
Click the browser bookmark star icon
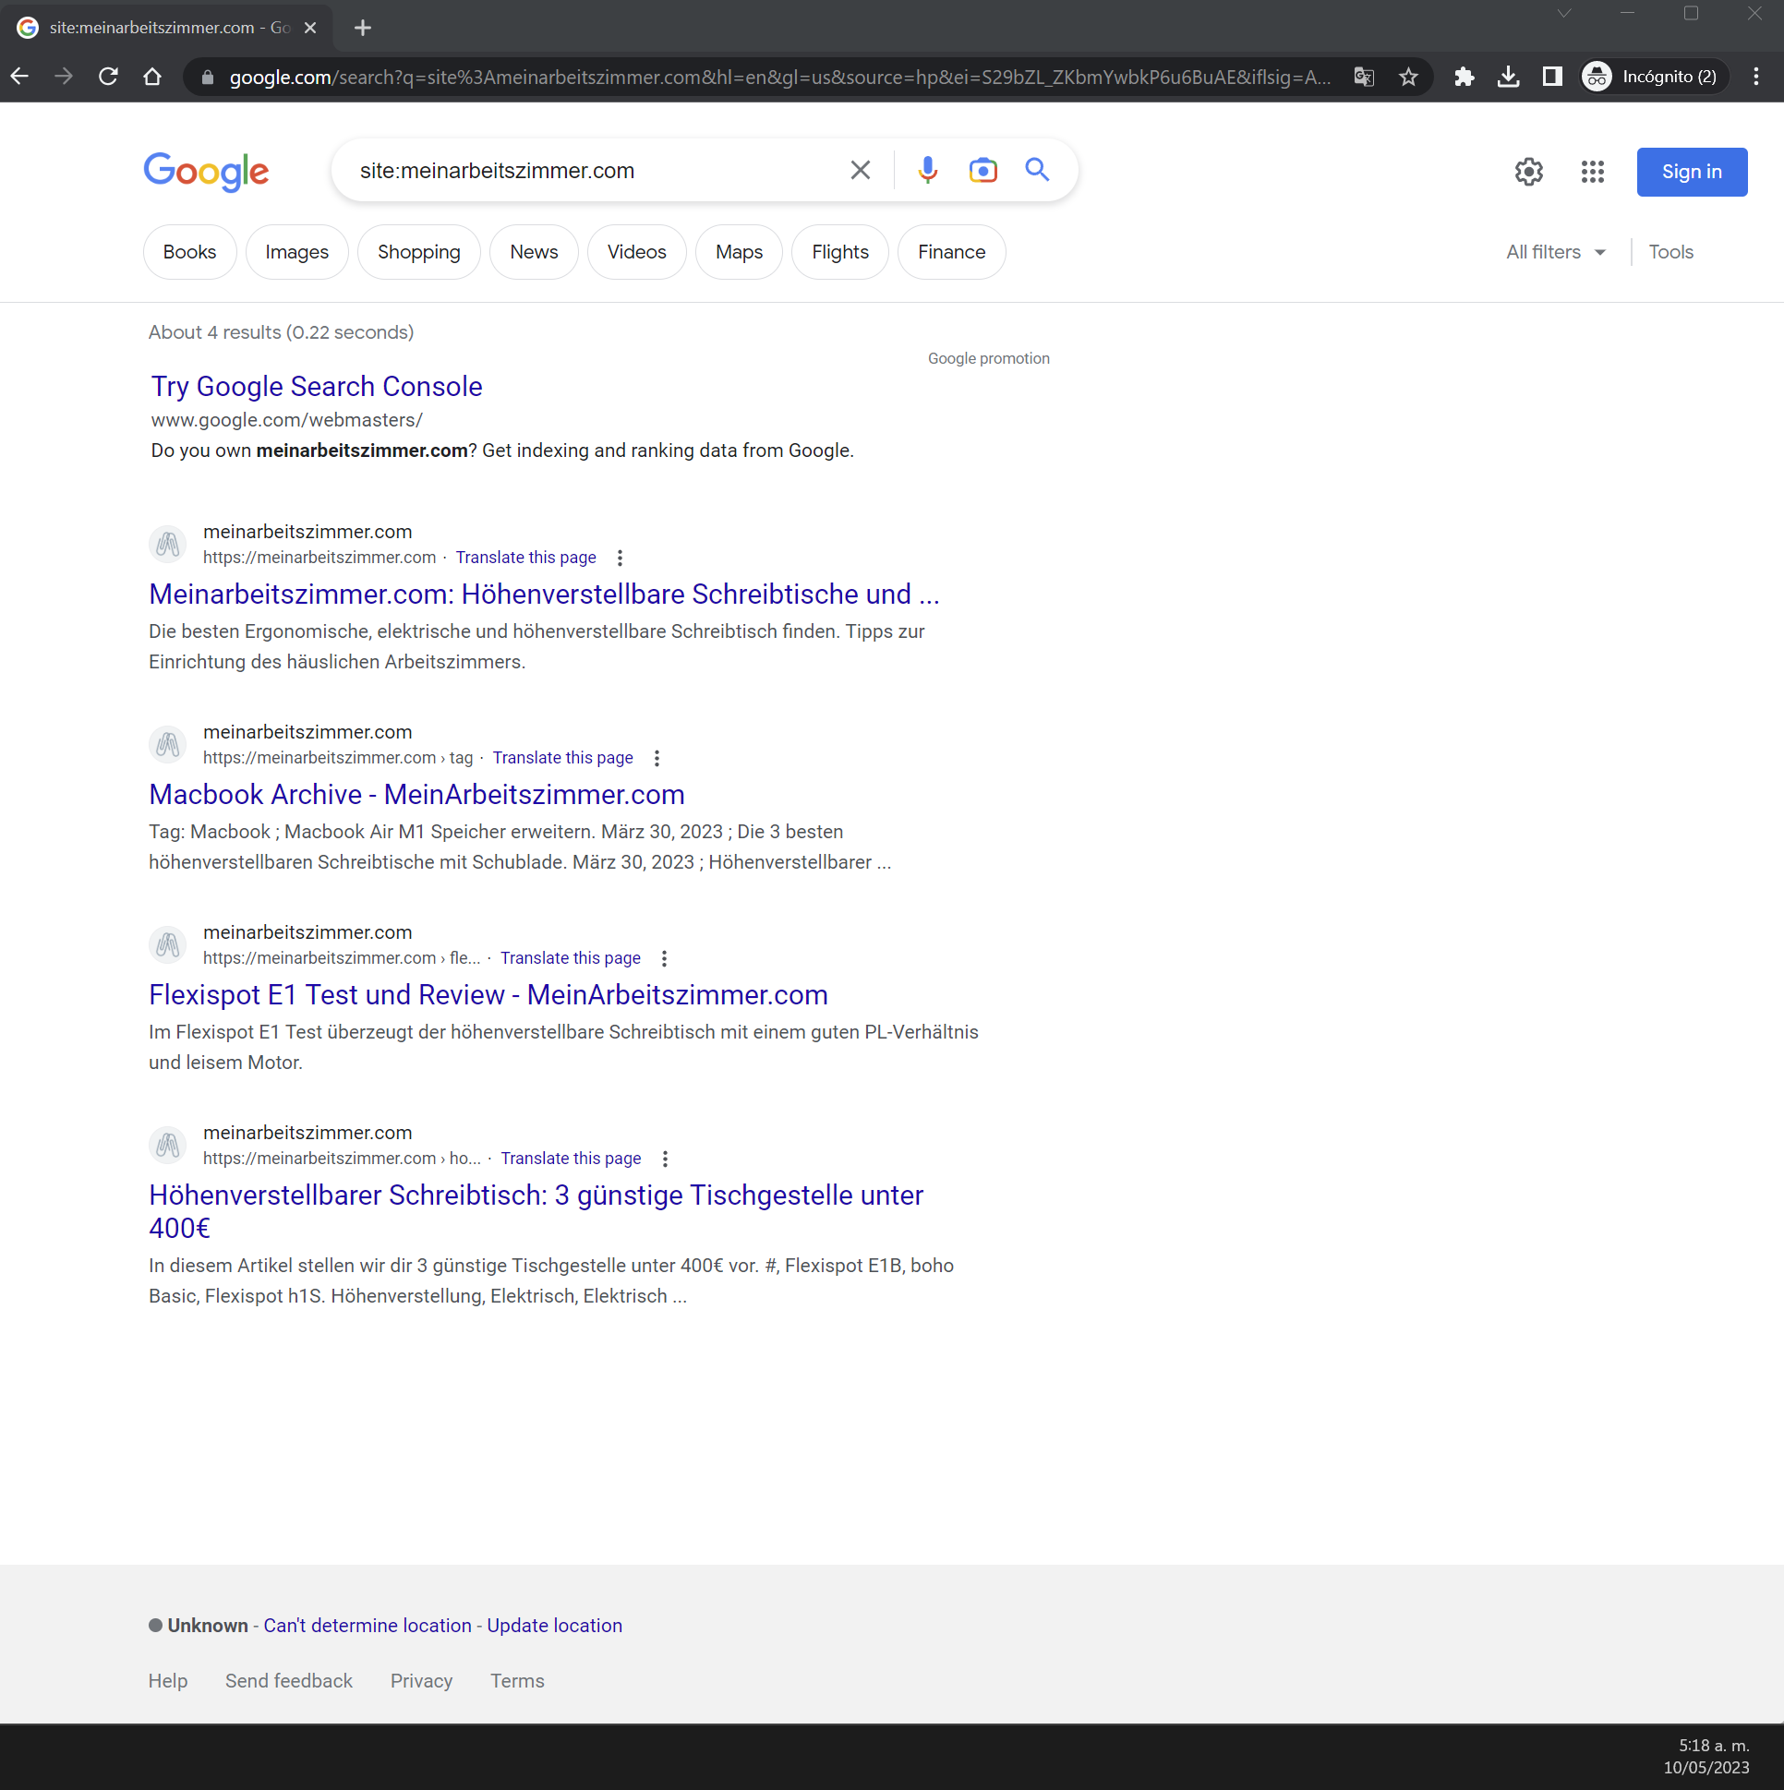click(1415, 77)
